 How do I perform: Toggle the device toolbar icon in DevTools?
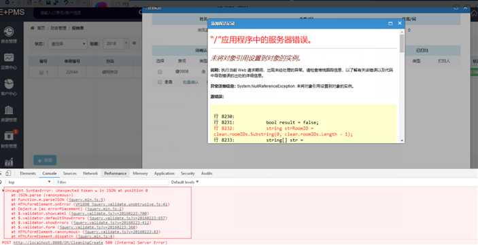coord(8,173)
